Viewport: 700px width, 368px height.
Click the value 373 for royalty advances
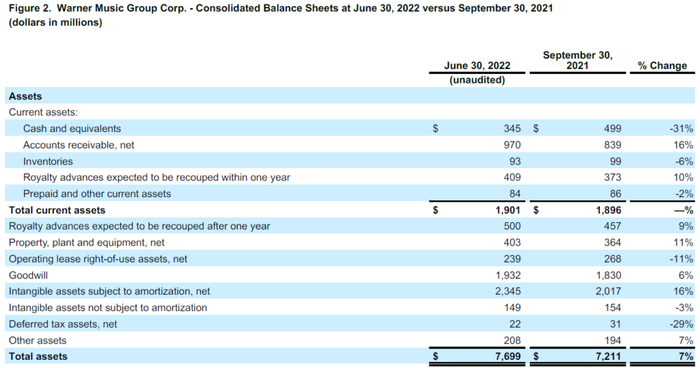[x=612, y=177]
